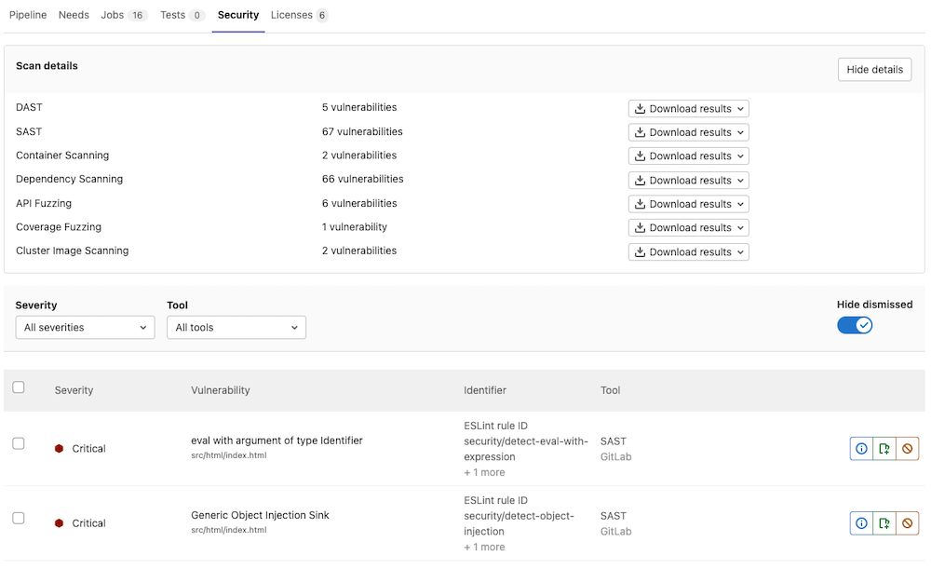Click the download icon on Coverage Fuzzing results
The height and width of the screenshot is (569, 931).
(640, 227)
